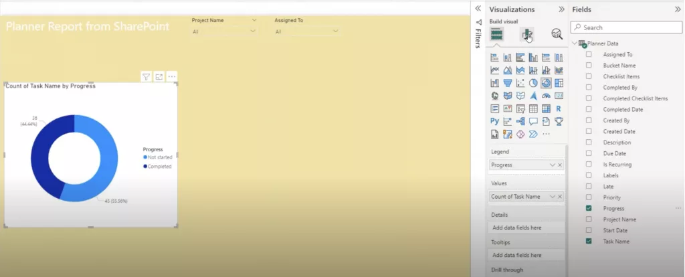Select the Scatter chart visual
The width and height of the screenshot is (685, 277).
[520, 83]
